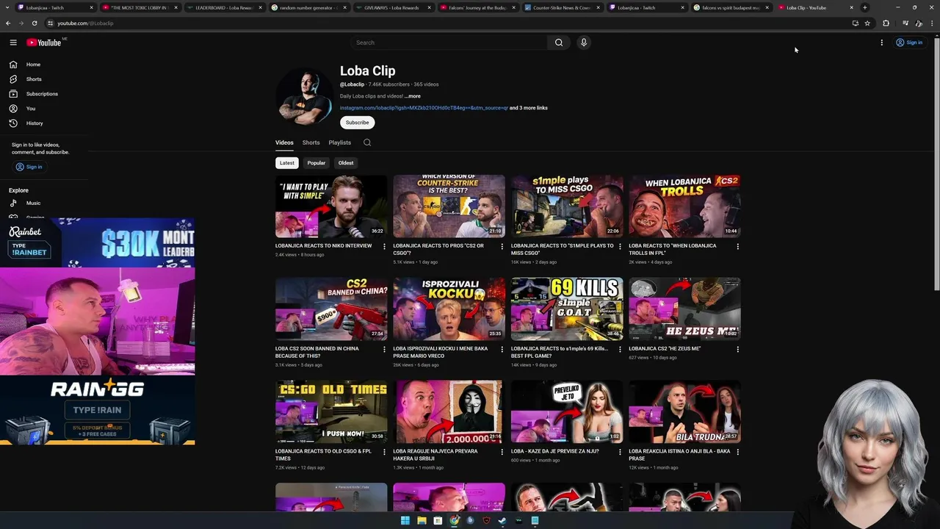Image resolution: width=940 pixels, height=529 pixels.
Task: Open options for "HE ZEUS ME" video
Action: coord(738,350)
